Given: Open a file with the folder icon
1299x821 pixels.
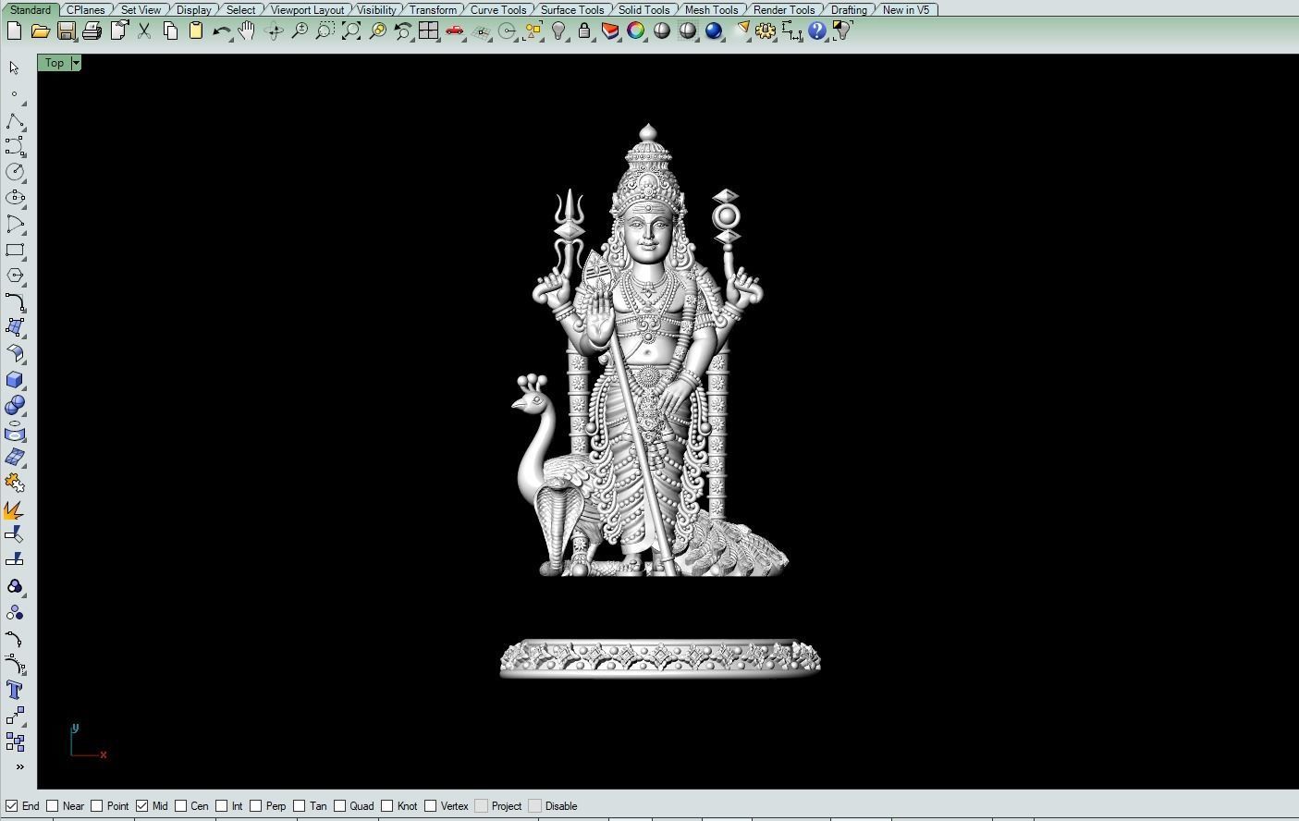Looking at the screenshot, I should coord(40,31).
